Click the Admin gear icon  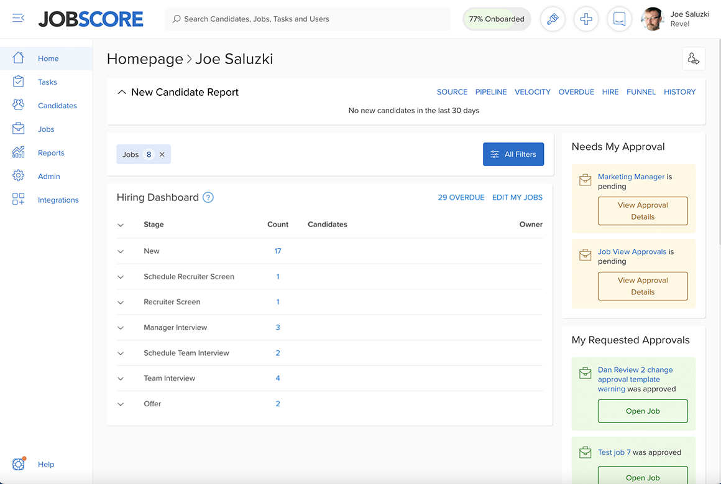(19, 175)
